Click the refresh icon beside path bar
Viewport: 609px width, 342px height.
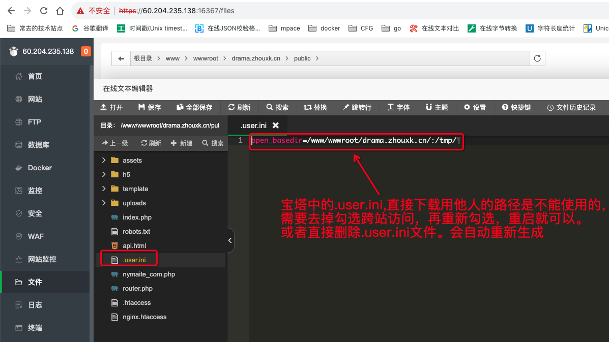[x=537, y=58]
